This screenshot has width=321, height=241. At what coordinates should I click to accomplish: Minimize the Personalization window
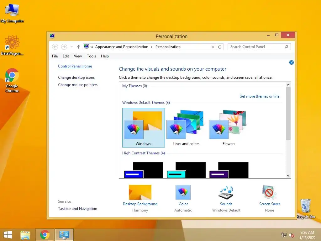click(268, 35)
